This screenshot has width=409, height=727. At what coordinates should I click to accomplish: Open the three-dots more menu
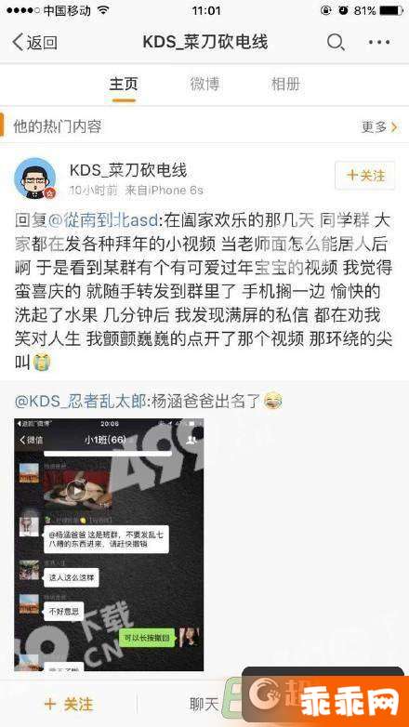(379, 42)
